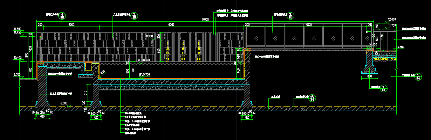Select the 710 vertical dimension text
431x140 pixels.
coord(85,93)
